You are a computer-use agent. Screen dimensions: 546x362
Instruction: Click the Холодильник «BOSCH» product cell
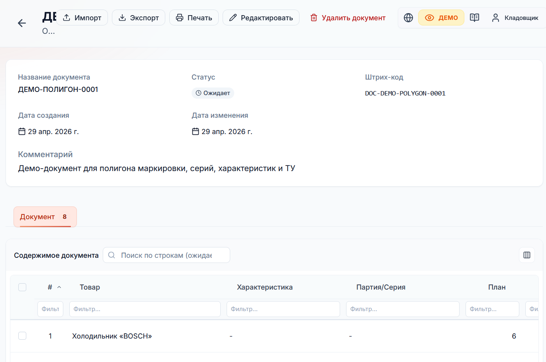coord(112,336)
